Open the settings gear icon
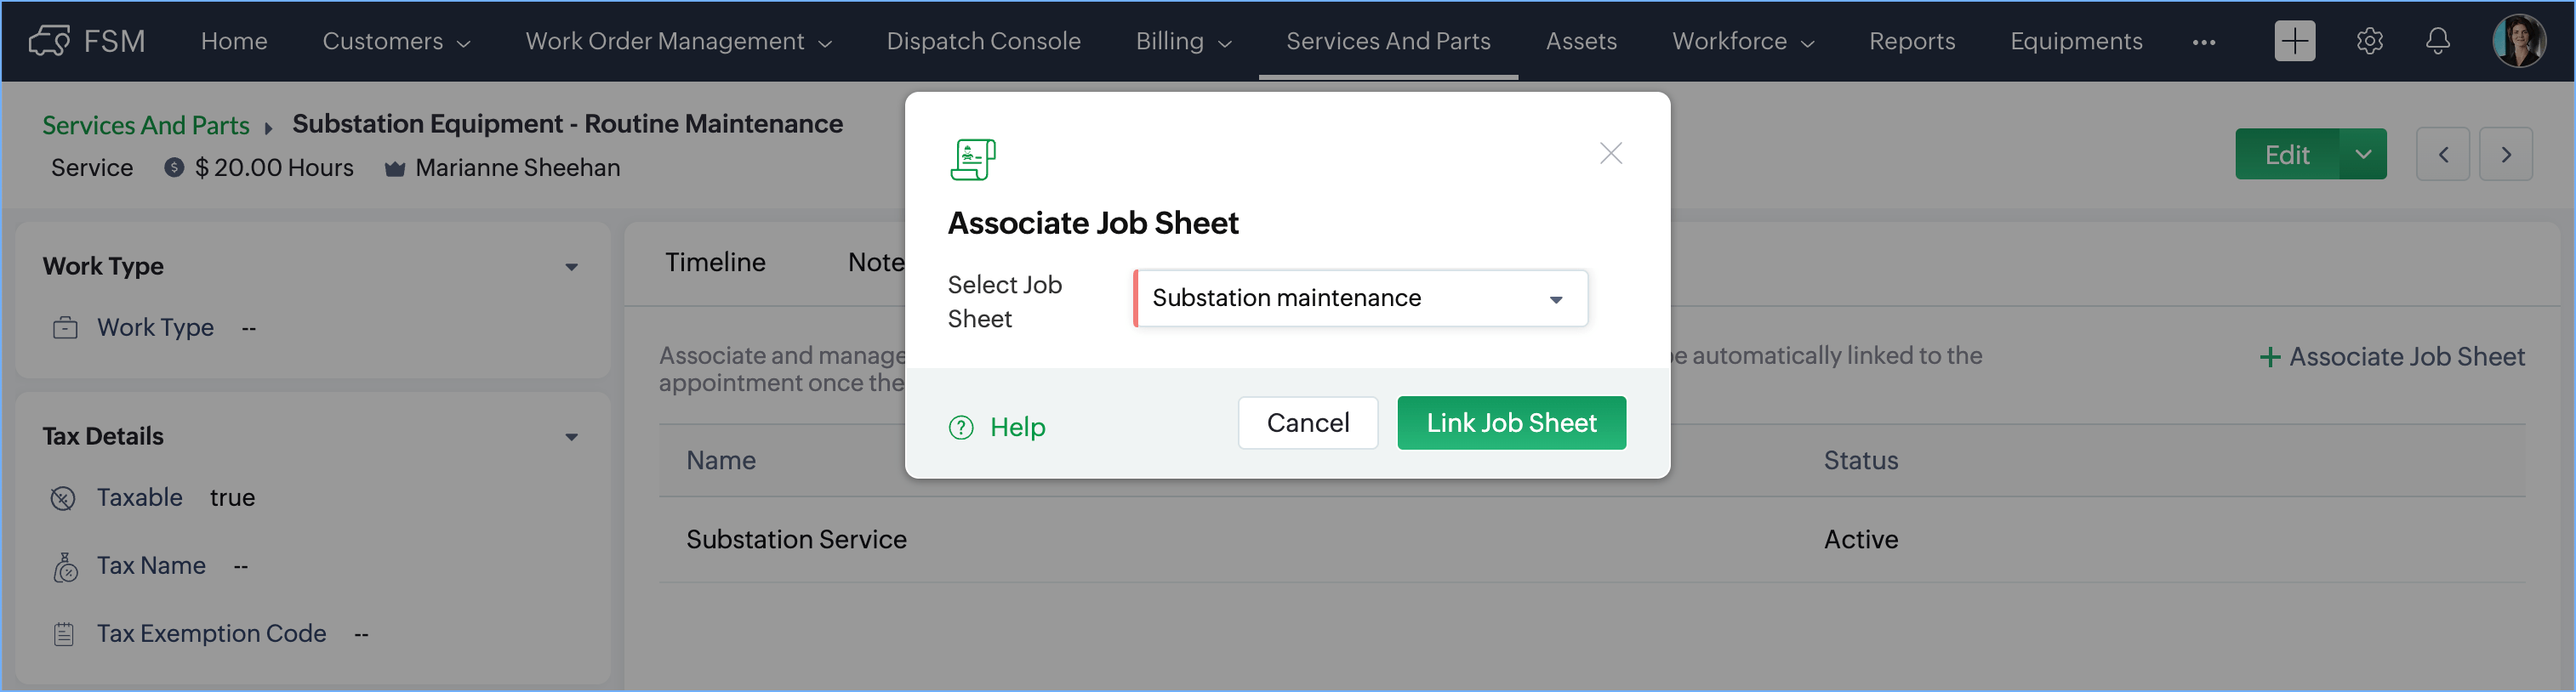Screen dimensions: 2576x692 (x=2369, y=41)
